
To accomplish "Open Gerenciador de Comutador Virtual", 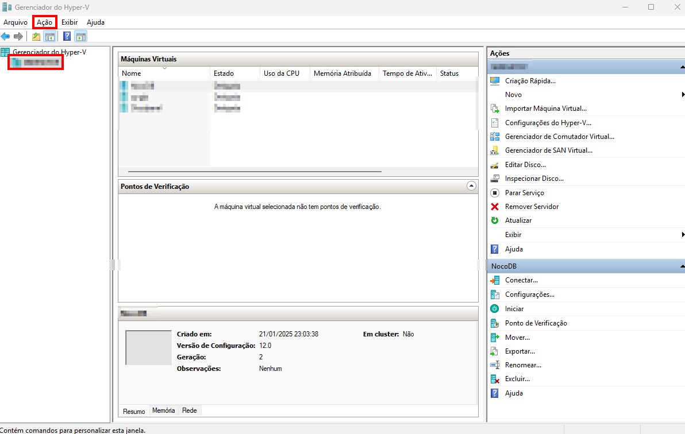I will pos(559,137).
